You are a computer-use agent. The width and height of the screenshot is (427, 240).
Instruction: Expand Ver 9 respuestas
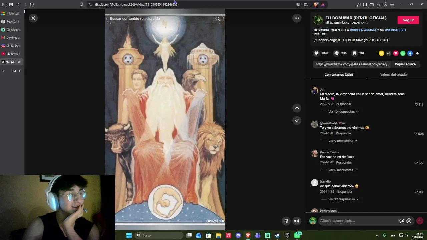[x=343, y=141]
